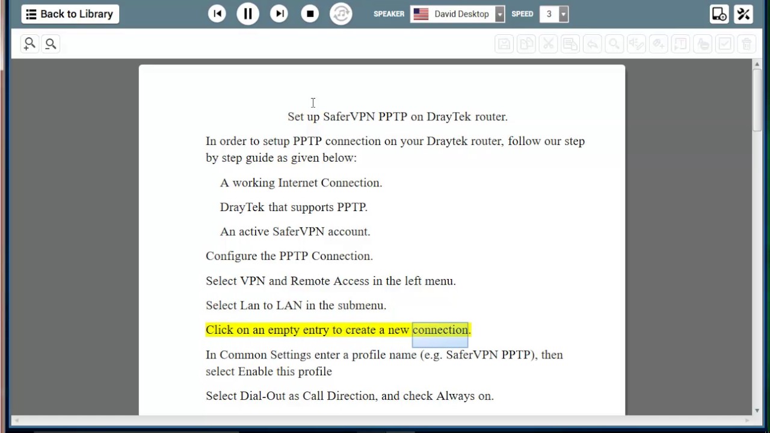
Task: Click the line 'An active SaferVPN account.'
Action: point(295,232)
